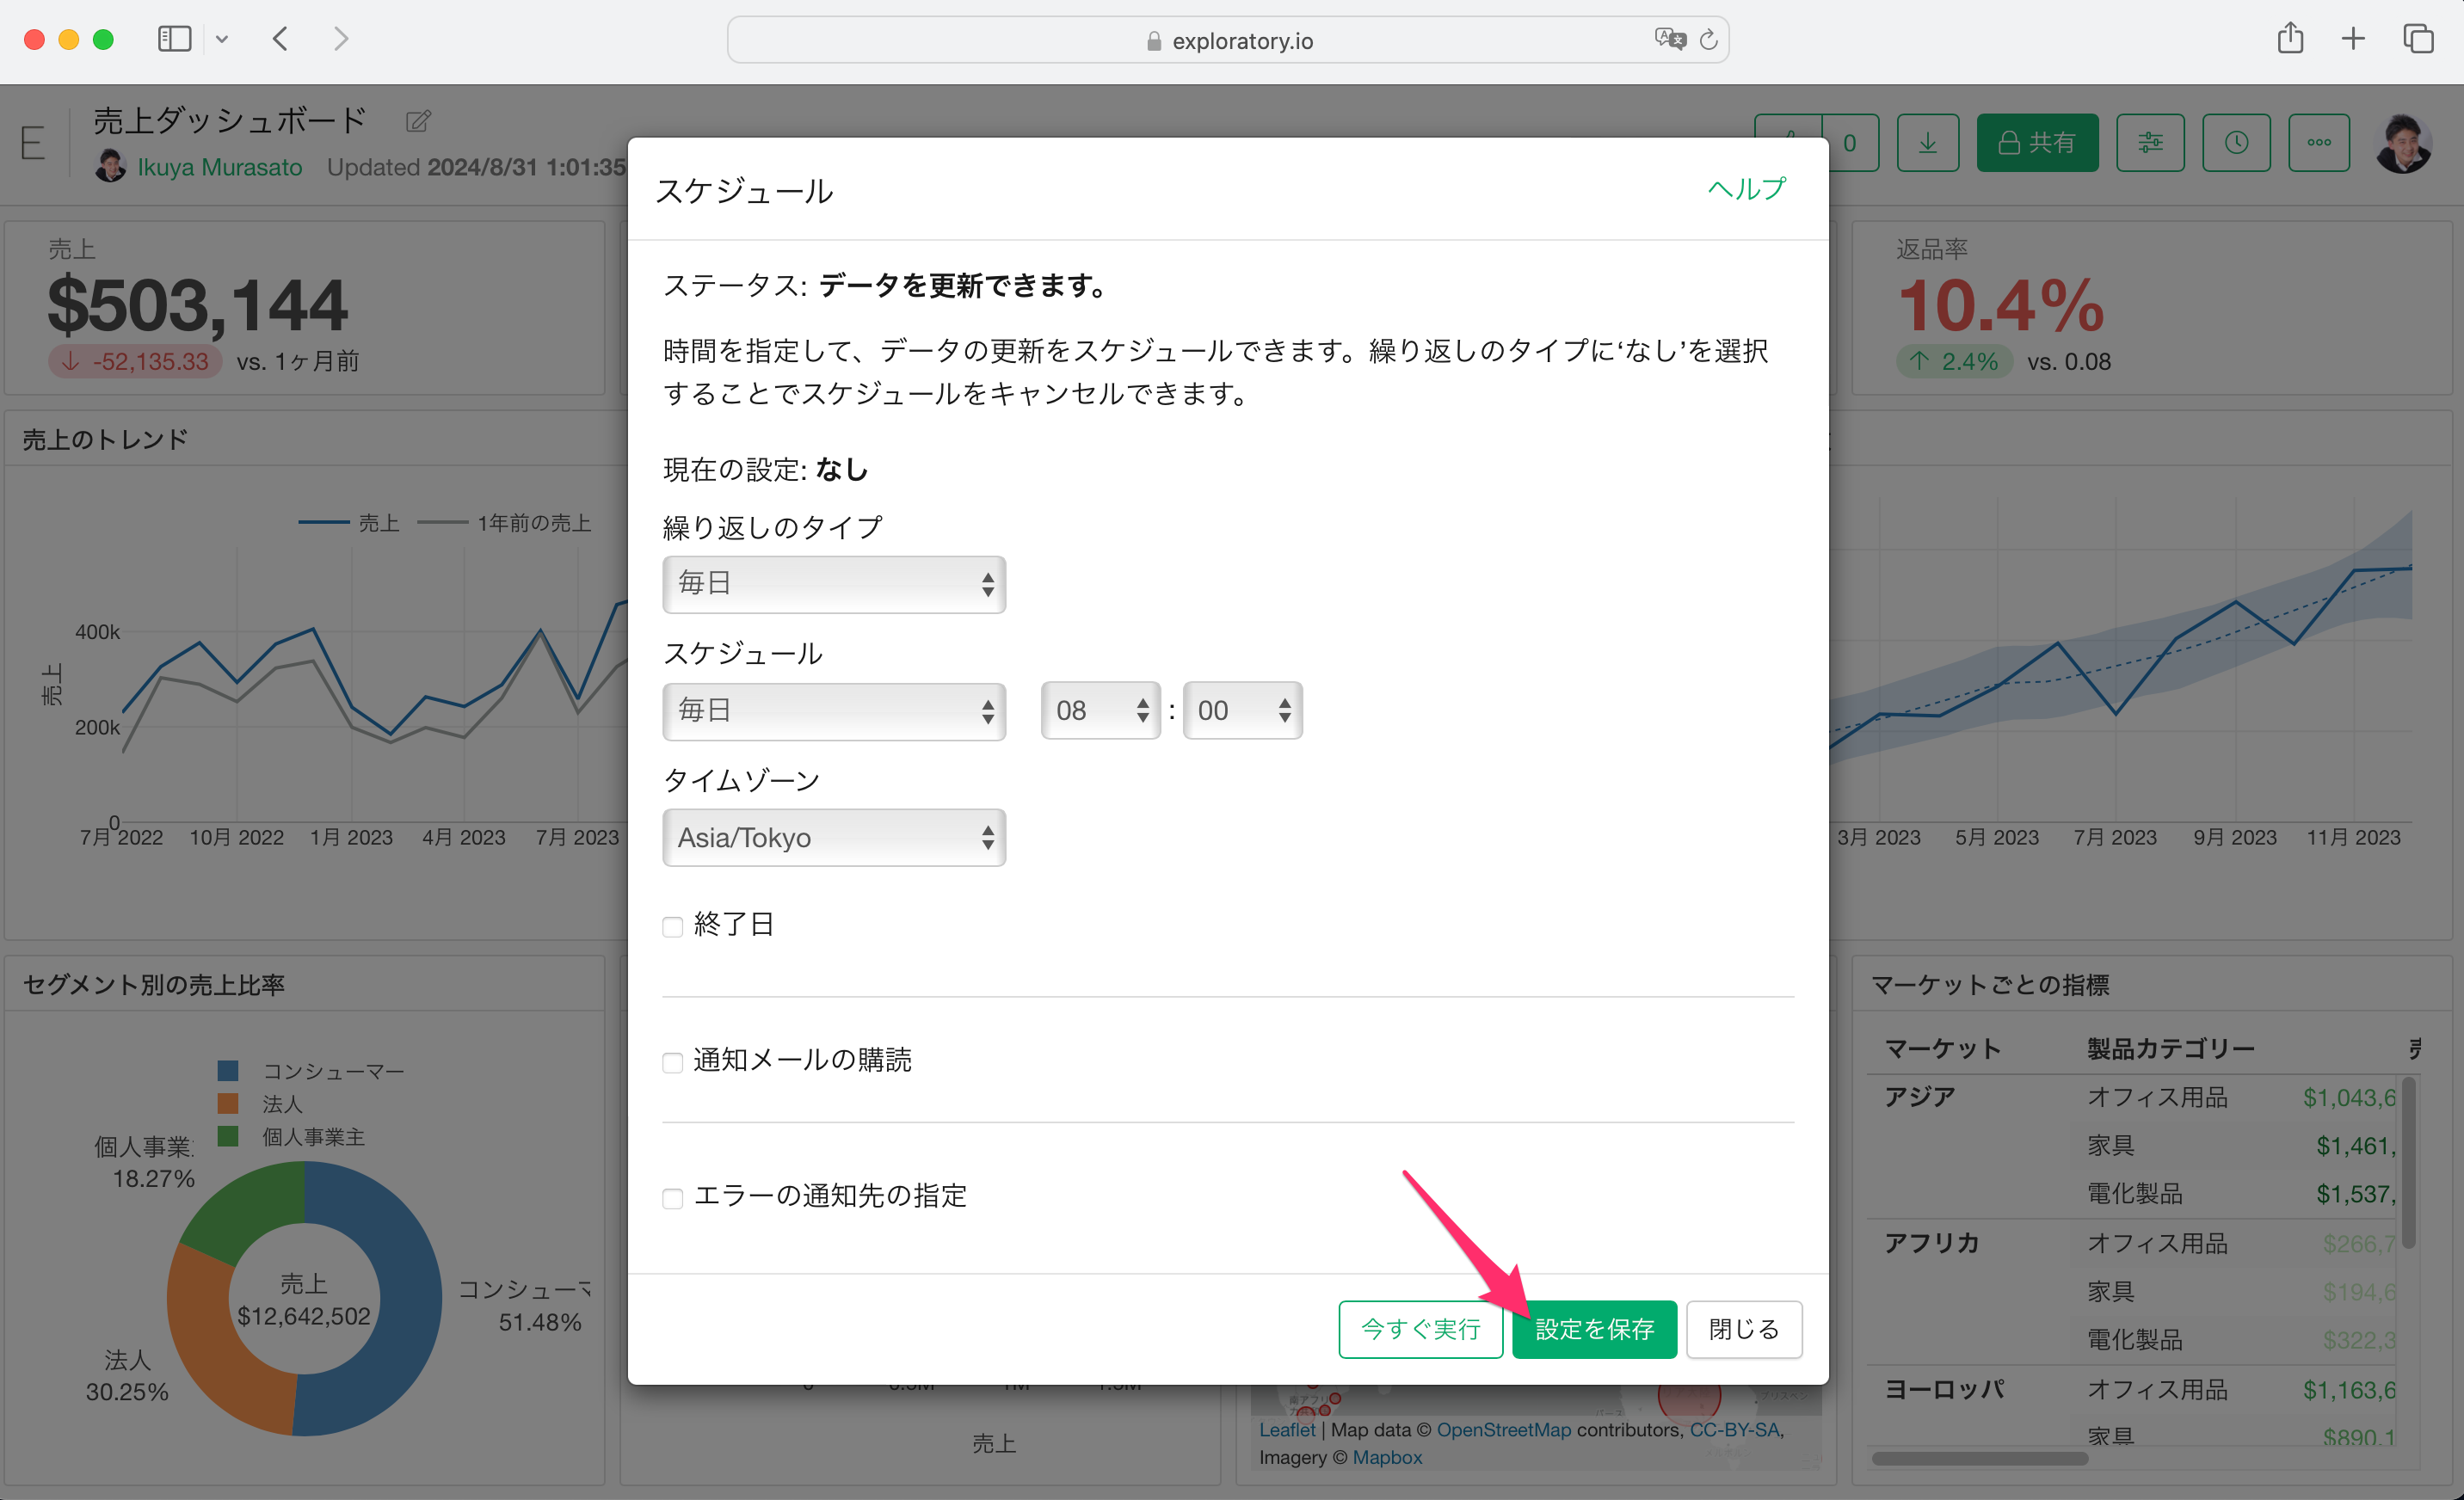The image size is (2464, 1500).
Task: Open the Asia/Tokyo timezone dropdown
Action: click(833, 838)
